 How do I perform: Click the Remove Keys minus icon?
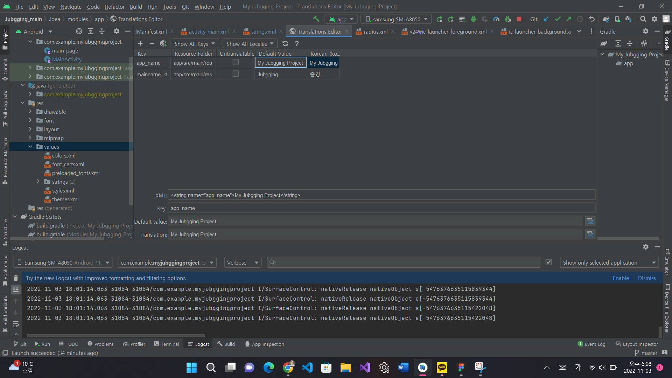(x=152, y=43)
